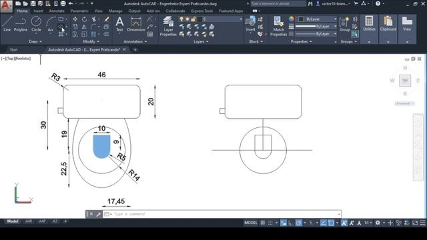
Task: Toggle the drawing grid display
Action: [262, 223]
